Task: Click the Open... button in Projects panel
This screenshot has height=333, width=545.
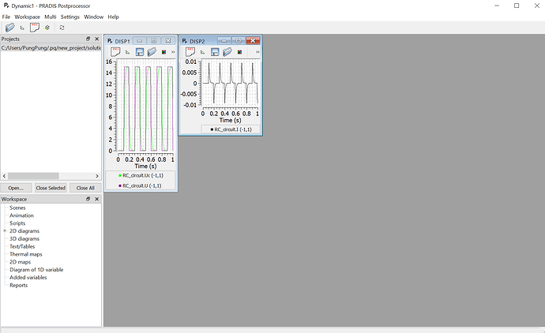Action: pyautogui.click(x=16, y=188)
